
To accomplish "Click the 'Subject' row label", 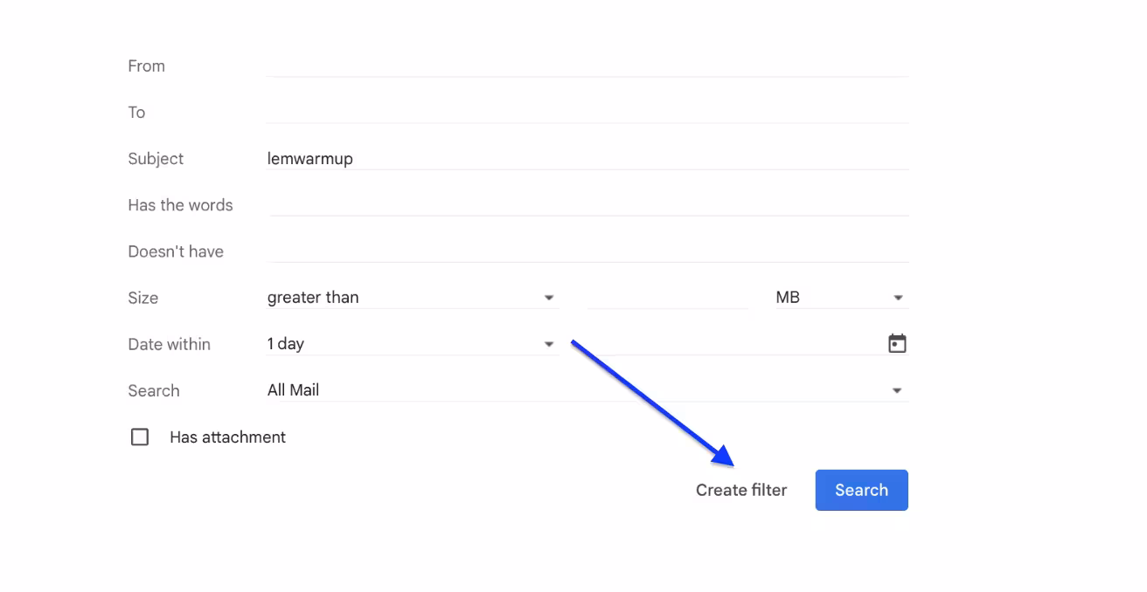I will pyautogui.click(x=156, y=159).
